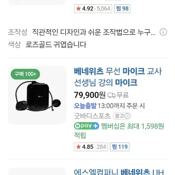This screenshot has height=175, width=175.
Task: Tap the black headset microphone product thumbnail
Action: (x=37, y=95)
